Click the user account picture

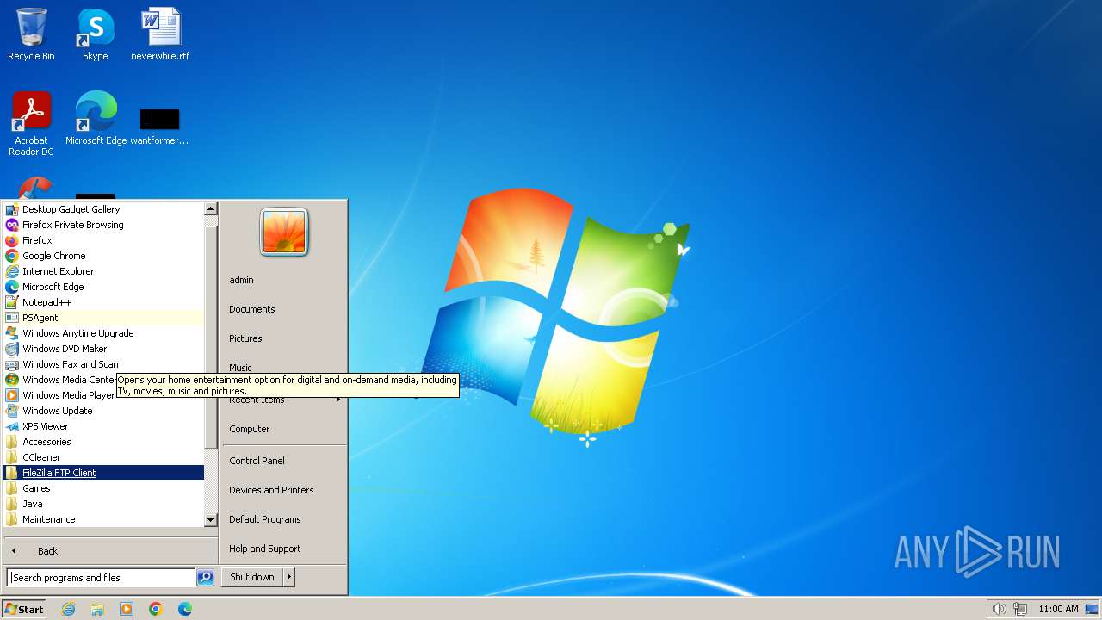(x=284, y=232)
